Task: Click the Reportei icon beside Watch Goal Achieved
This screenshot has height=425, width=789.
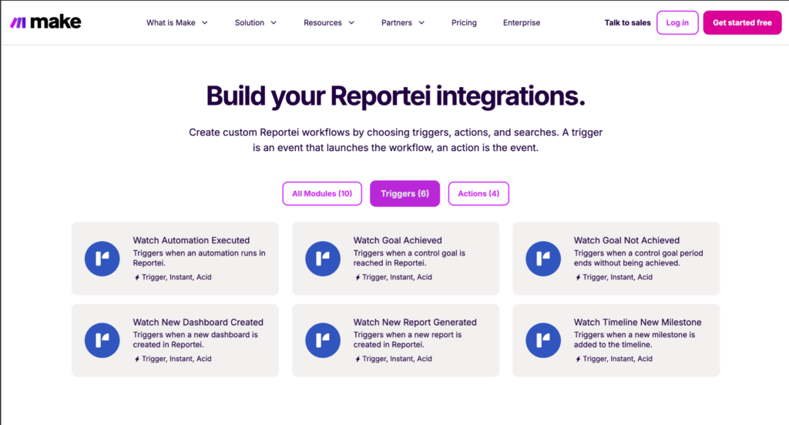Action: coord(323,259)
